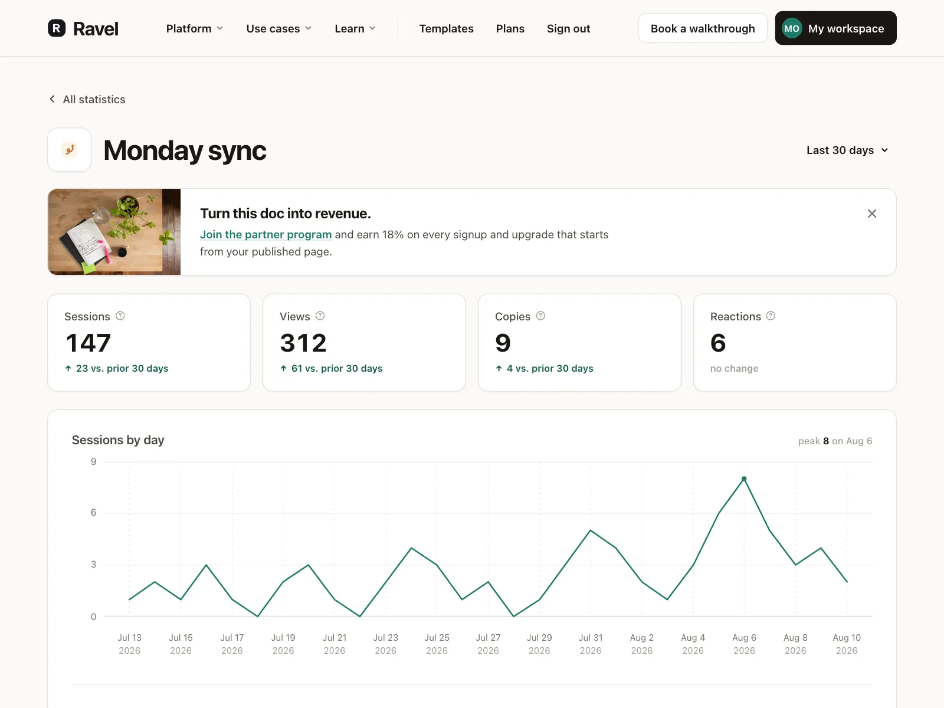This screenshot has width=944, height=708.
Task: Expand the Use cases menu
Action: pos(279,28)
